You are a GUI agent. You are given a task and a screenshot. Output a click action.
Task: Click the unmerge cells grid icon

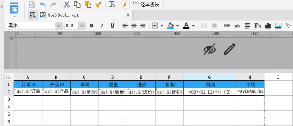point(214,26)
